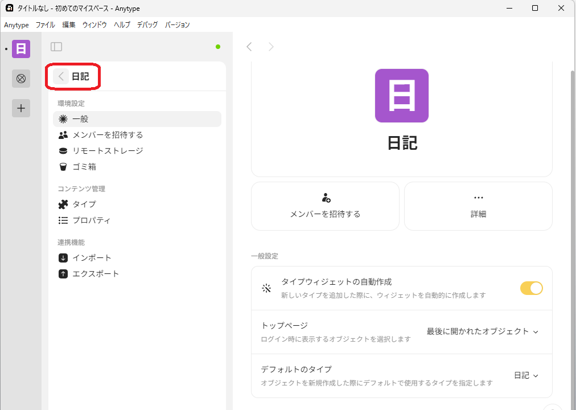Viewport: 576px width, 410px height.
Task: Minimize the Anytype window
Action: coord(509,8)
